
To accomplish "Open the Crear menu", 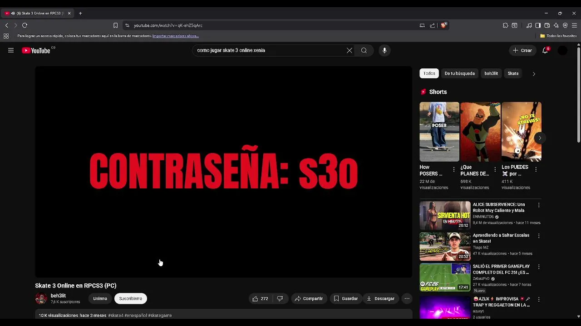I will coord(522,50).
